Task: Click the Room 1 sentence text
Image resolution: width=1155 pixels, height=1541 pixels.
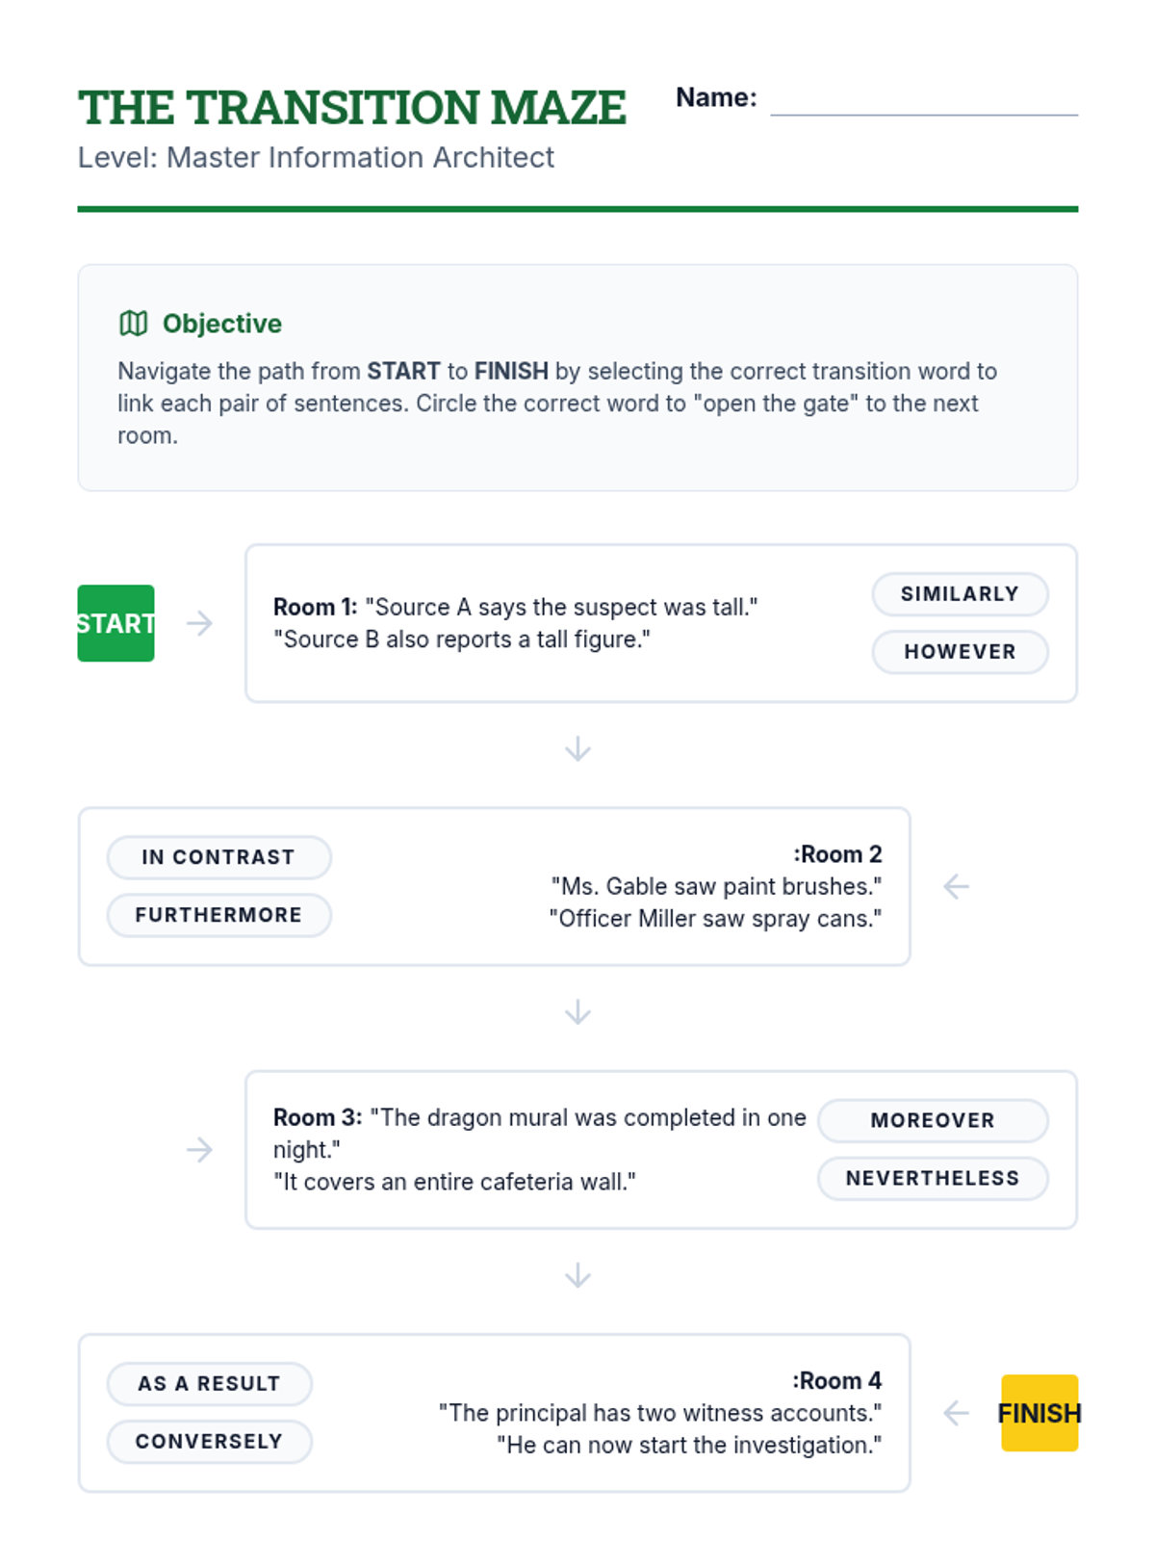Action: 516,623
